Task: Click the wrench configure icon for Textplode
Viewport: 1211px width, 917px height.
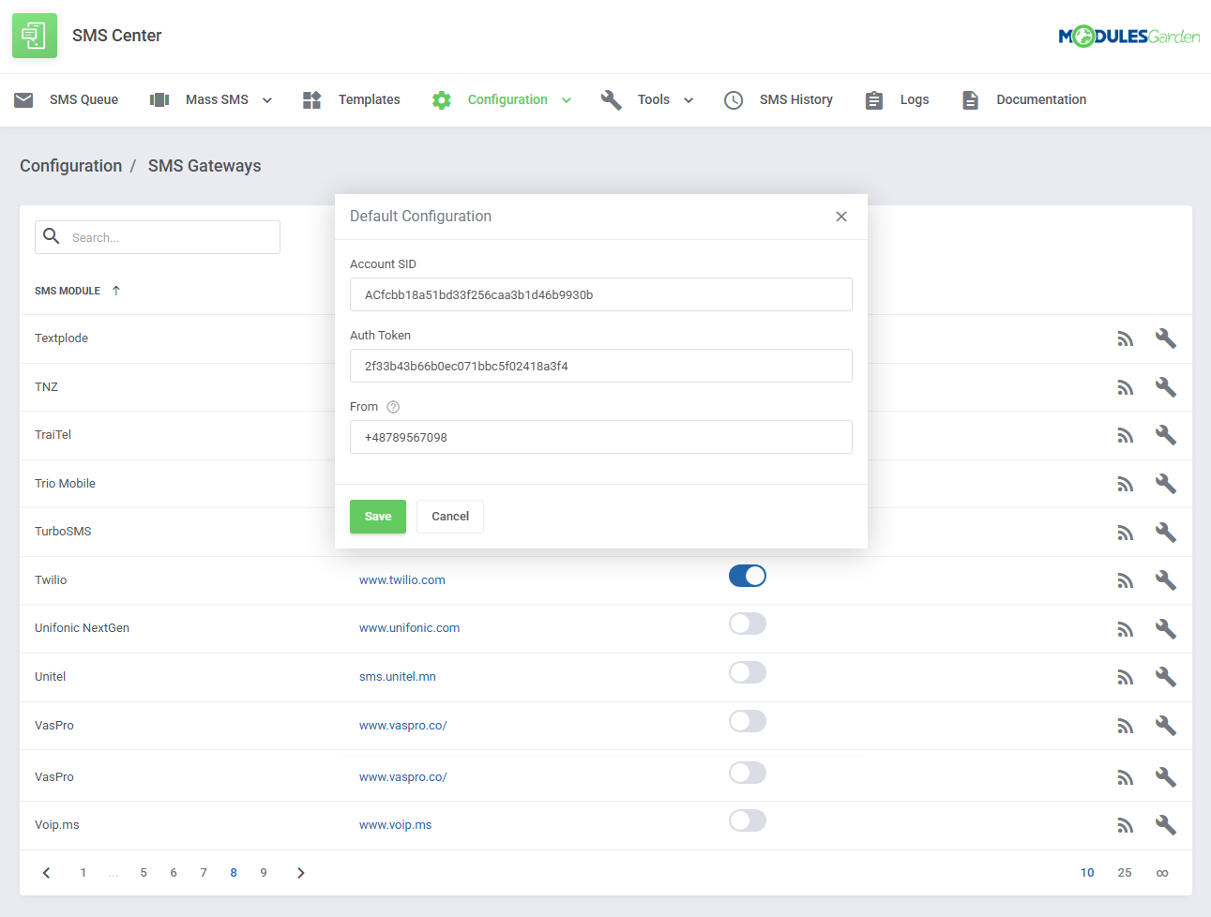Action: point(1165,338)
